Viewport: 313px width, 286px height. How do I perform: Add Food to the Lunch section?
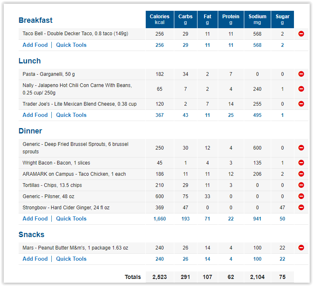click(35, 115)
